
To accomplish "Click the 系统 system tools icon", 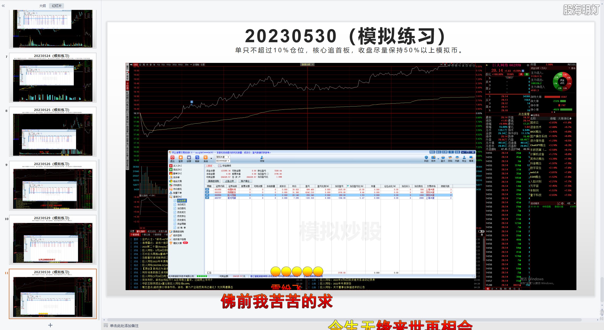I will click(206, 159).
